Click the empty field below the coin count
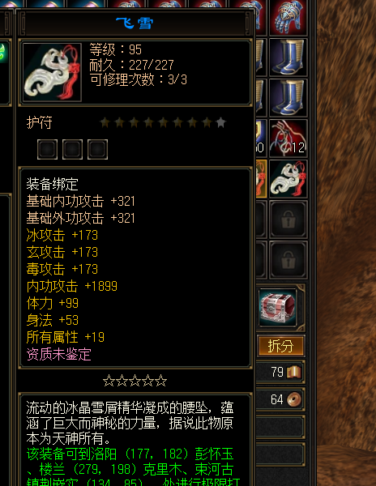 pyautogui.click(x=280, y=427)
